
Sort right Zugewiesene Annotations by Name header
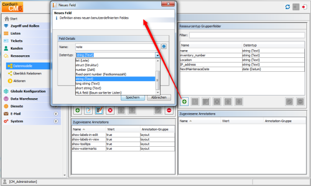(x=200, y=121)
